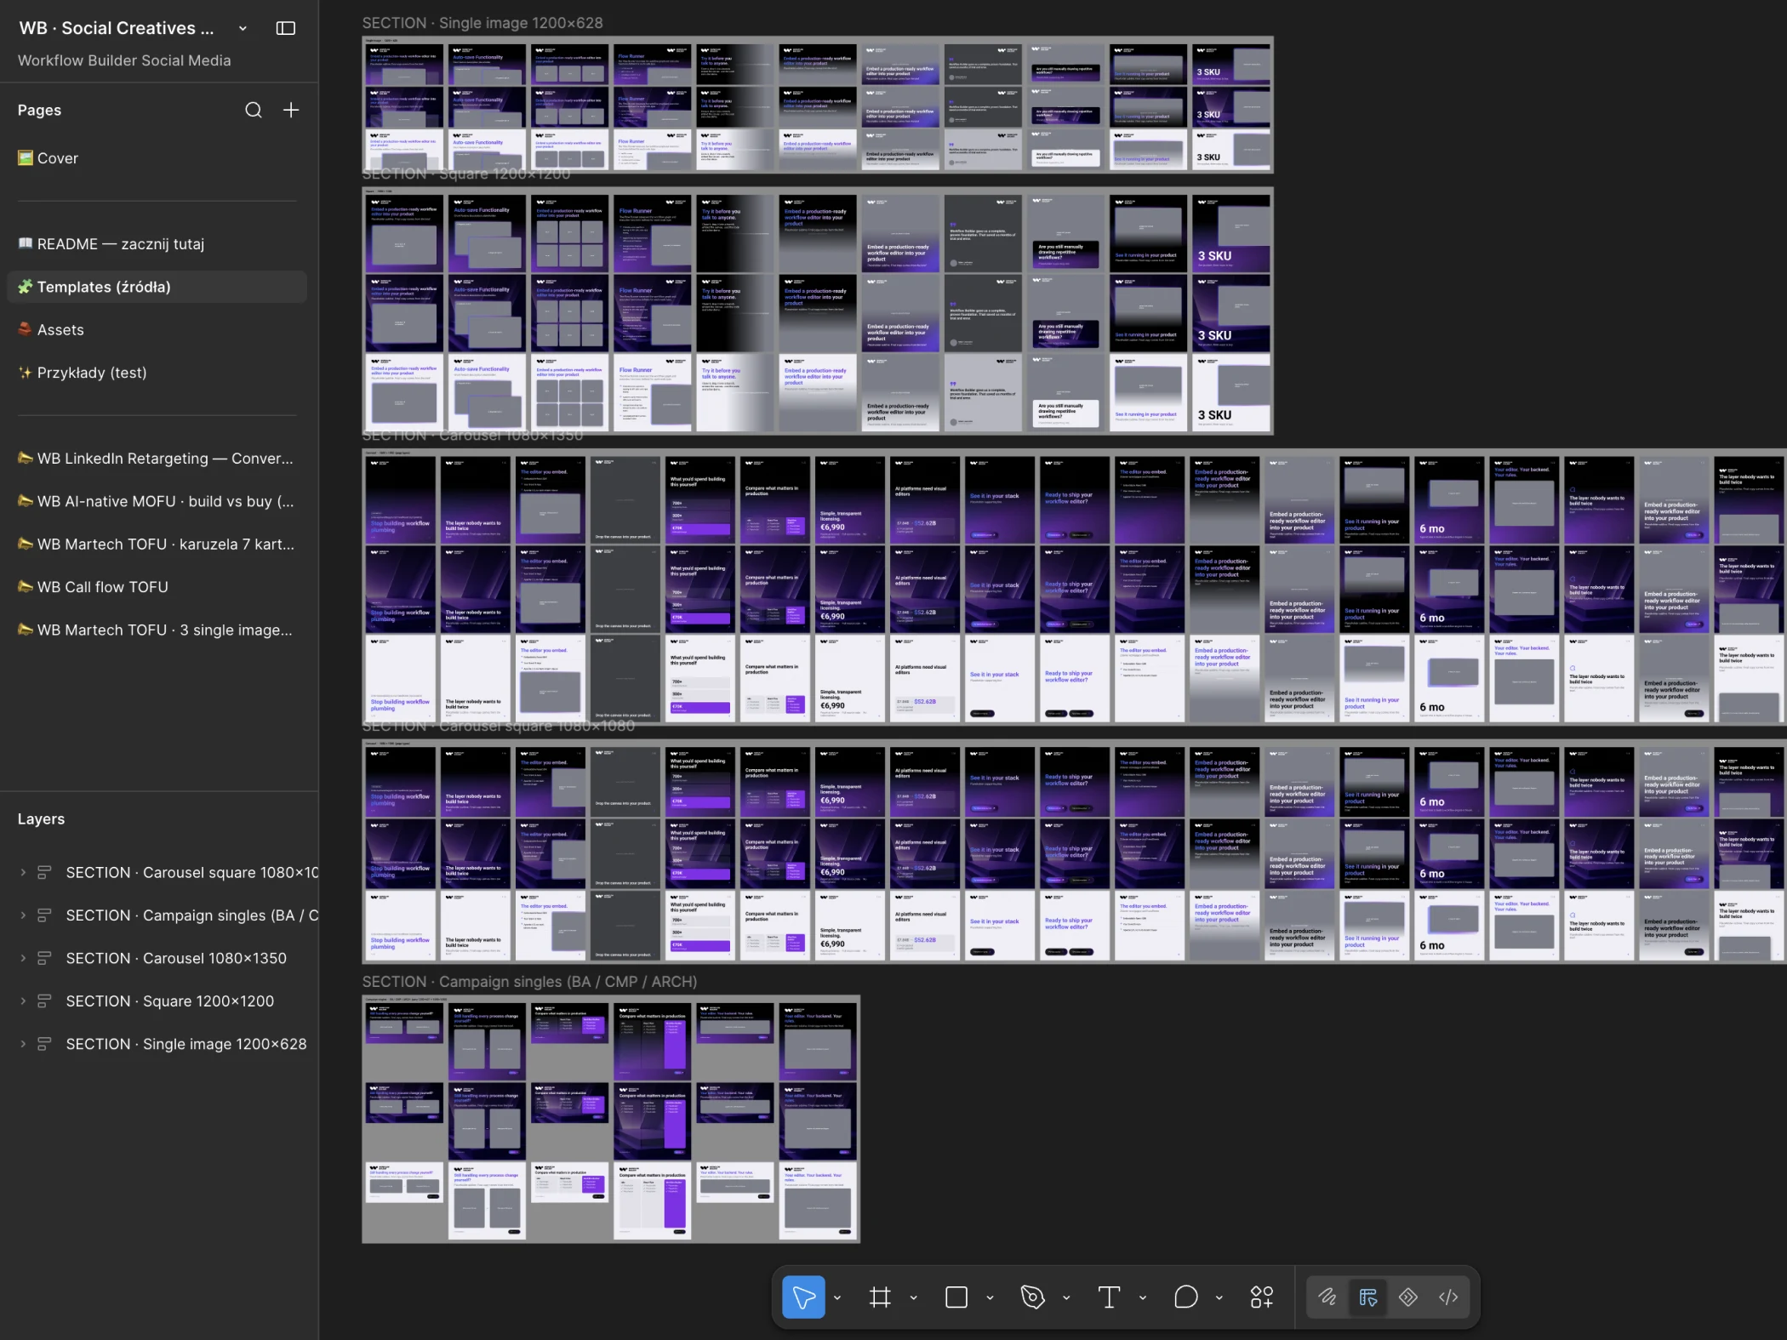Select the Templates (źródła) page
This screenshot has width=1787, height=1340.
[157, 287]
